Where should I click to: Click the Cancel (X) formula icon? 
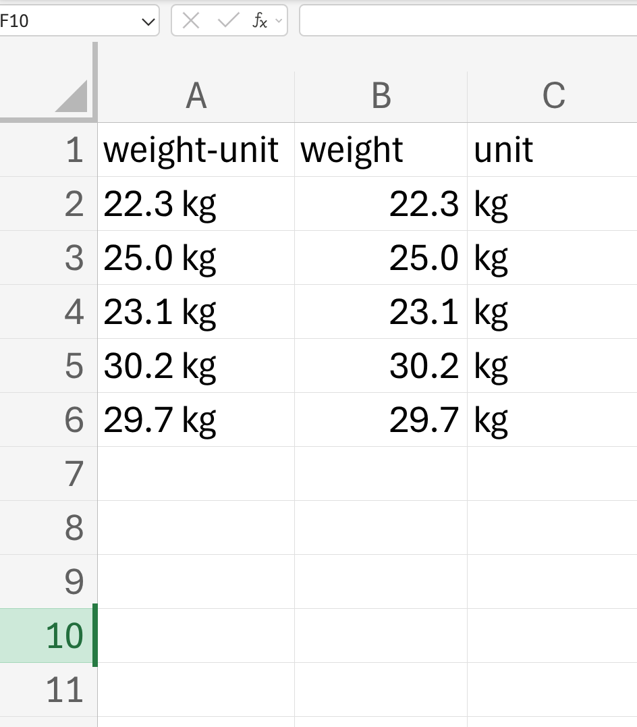click(190, 20)
